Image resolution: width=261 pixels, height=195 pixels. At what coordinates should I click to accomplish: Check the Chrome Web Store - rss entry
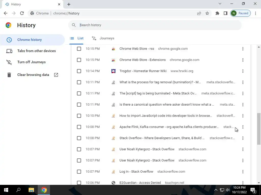[79, 49]
